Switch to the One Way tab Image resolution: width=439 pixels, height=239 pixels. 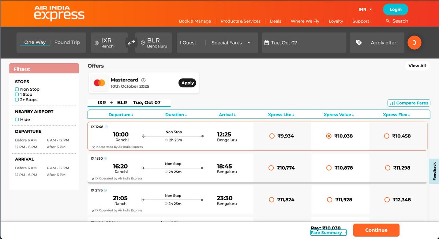[35, 42]
